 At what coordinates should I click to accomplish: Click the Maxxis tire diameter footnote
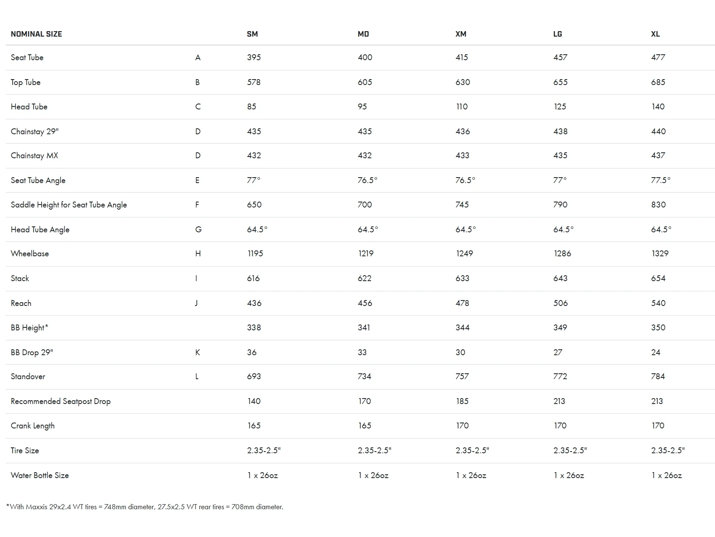(x=145, y=507)
